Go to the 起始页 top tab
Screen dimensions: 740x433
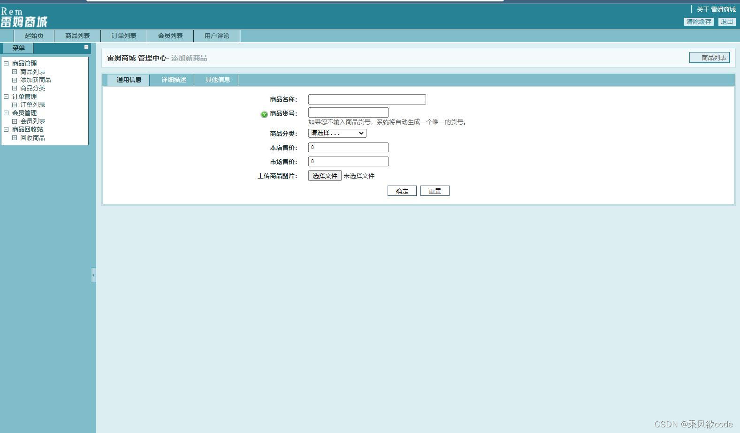[34, 36]
